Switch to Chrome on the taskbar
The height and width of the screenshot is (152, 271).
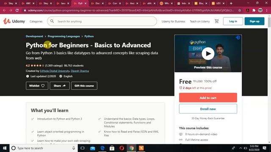[132, 148]
